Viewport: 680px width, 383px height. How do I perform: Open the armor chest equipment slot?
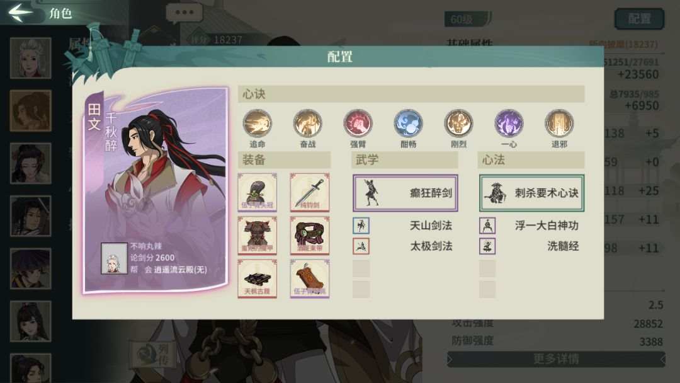(x=257, y=235)
